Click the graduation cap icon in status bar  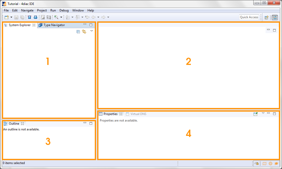tap(277, 164)
